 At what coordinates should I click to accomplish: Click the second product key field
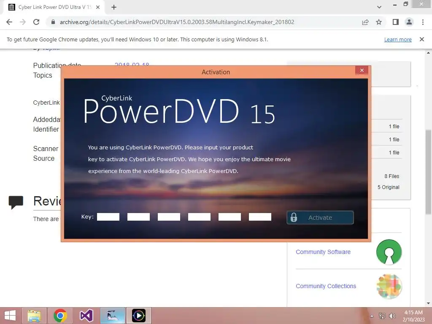(138, 217)
